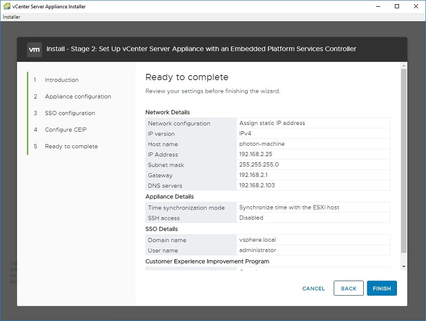The image size is (426, 321).
Task: Click 'Synchronize time with the ESXi host' value
Action: point(289,207)
